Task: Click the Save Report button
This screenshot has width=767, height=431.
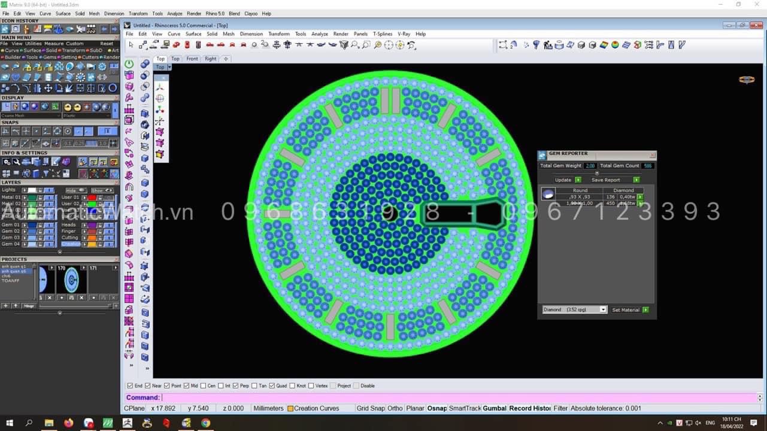Action: pyautogui.click(x=605, y=180)
